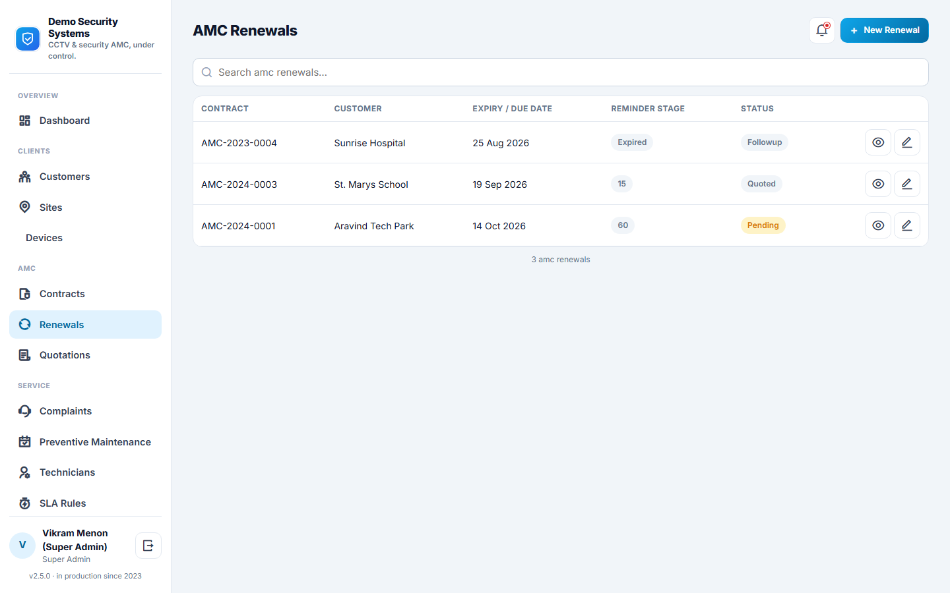950x593 pixels.
Task: Open the Devices menu item
Action: [86, 238]
